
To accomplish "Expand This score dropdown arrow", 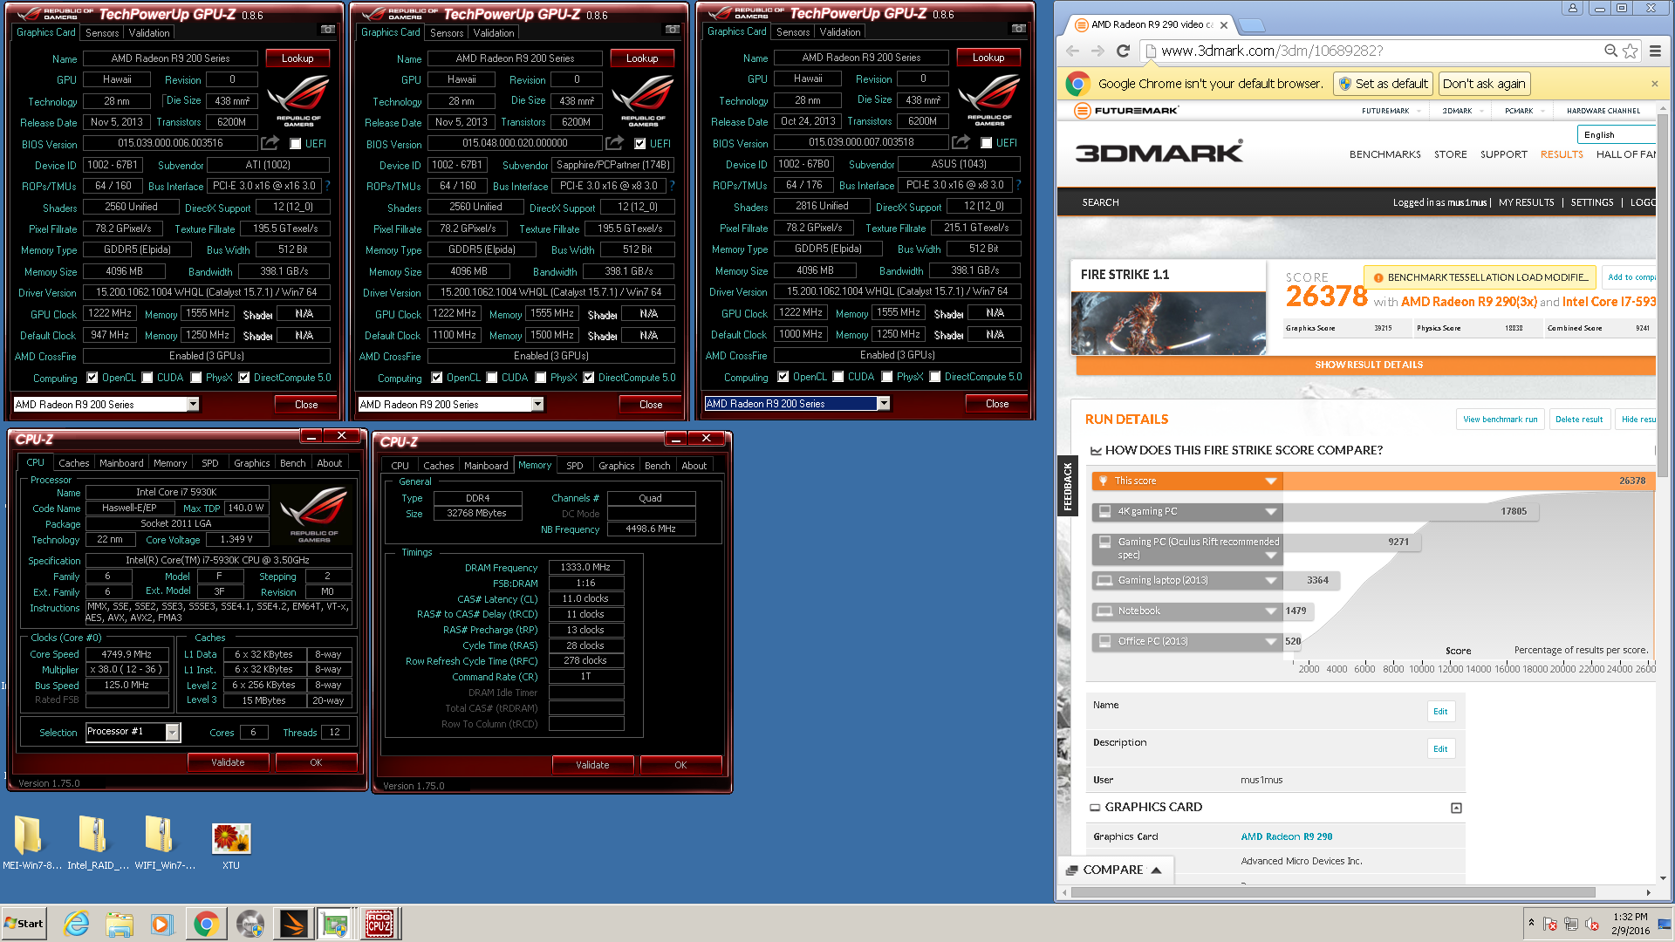I will [1271, 481].
